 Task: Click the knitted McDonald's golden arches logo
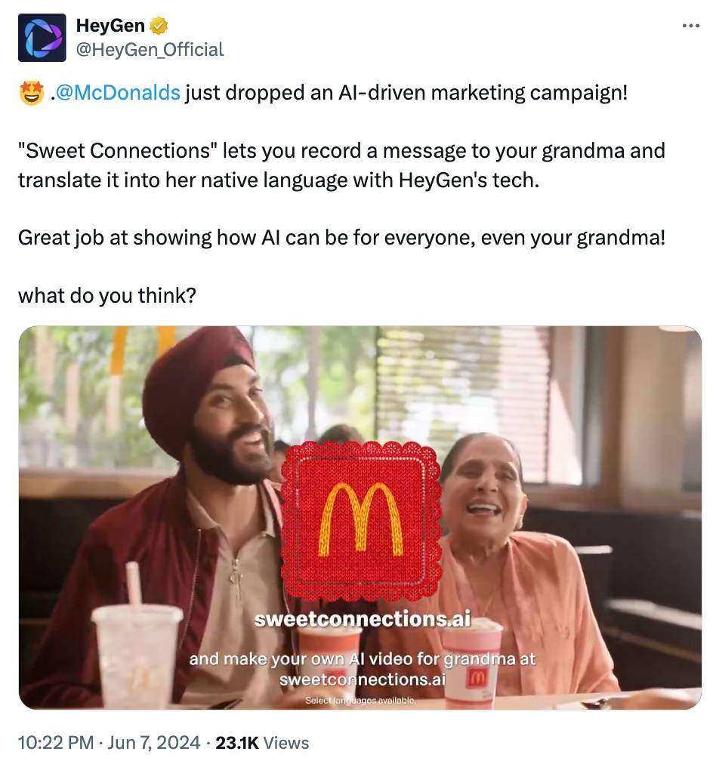pos(361,520)
